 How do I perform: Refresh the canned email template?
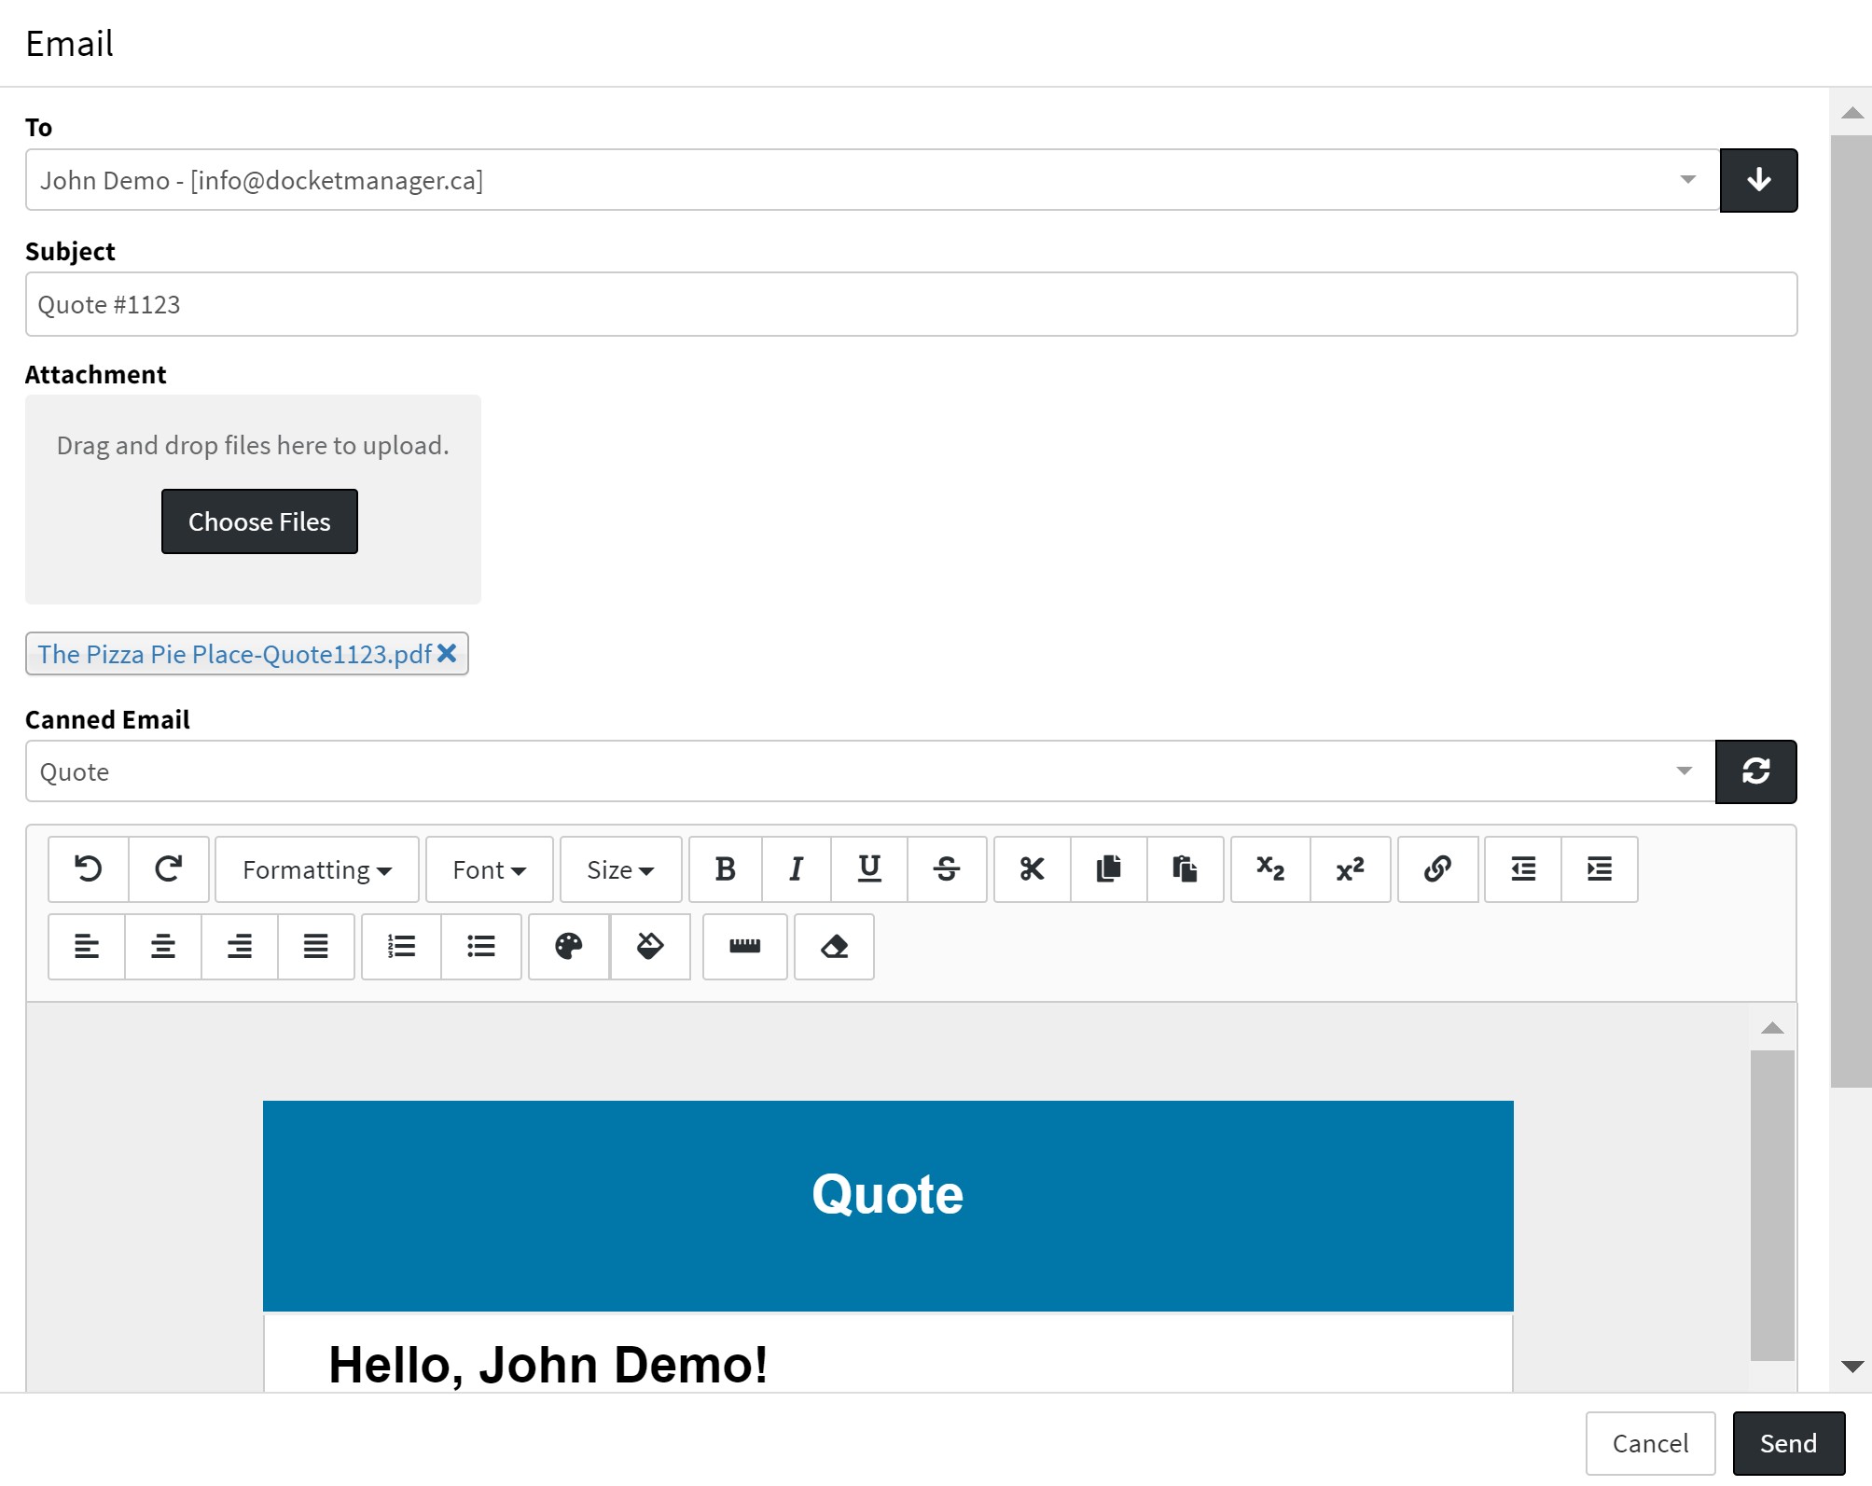coord(1755,771)
